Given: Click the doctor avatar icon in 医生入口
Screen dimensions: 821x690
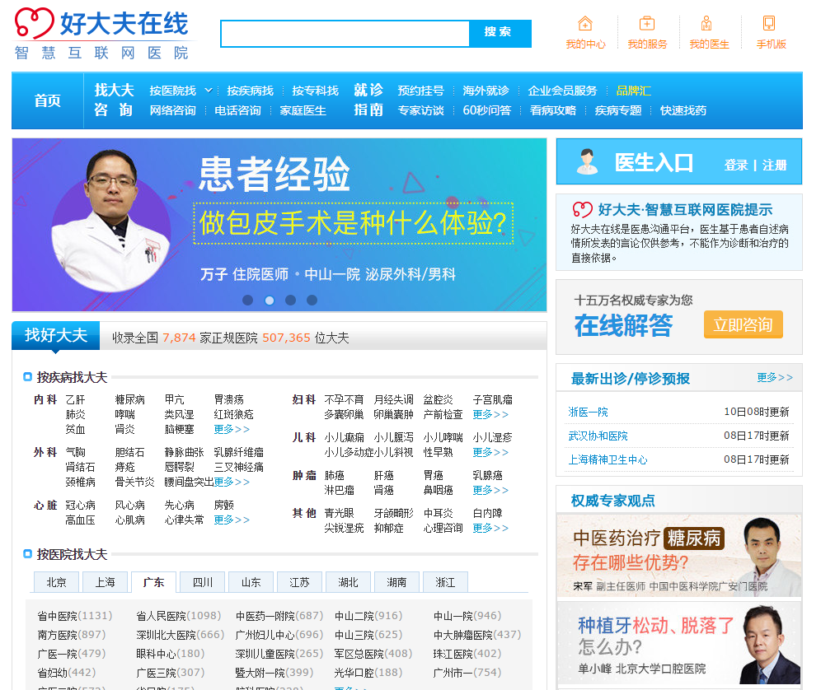Looking at the screenshot, I should pos(587,161).
